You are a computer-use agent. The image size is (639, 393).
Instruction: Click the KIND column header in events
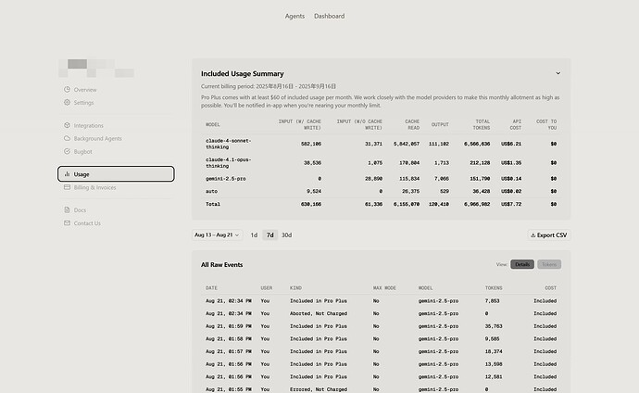(295, 288)
